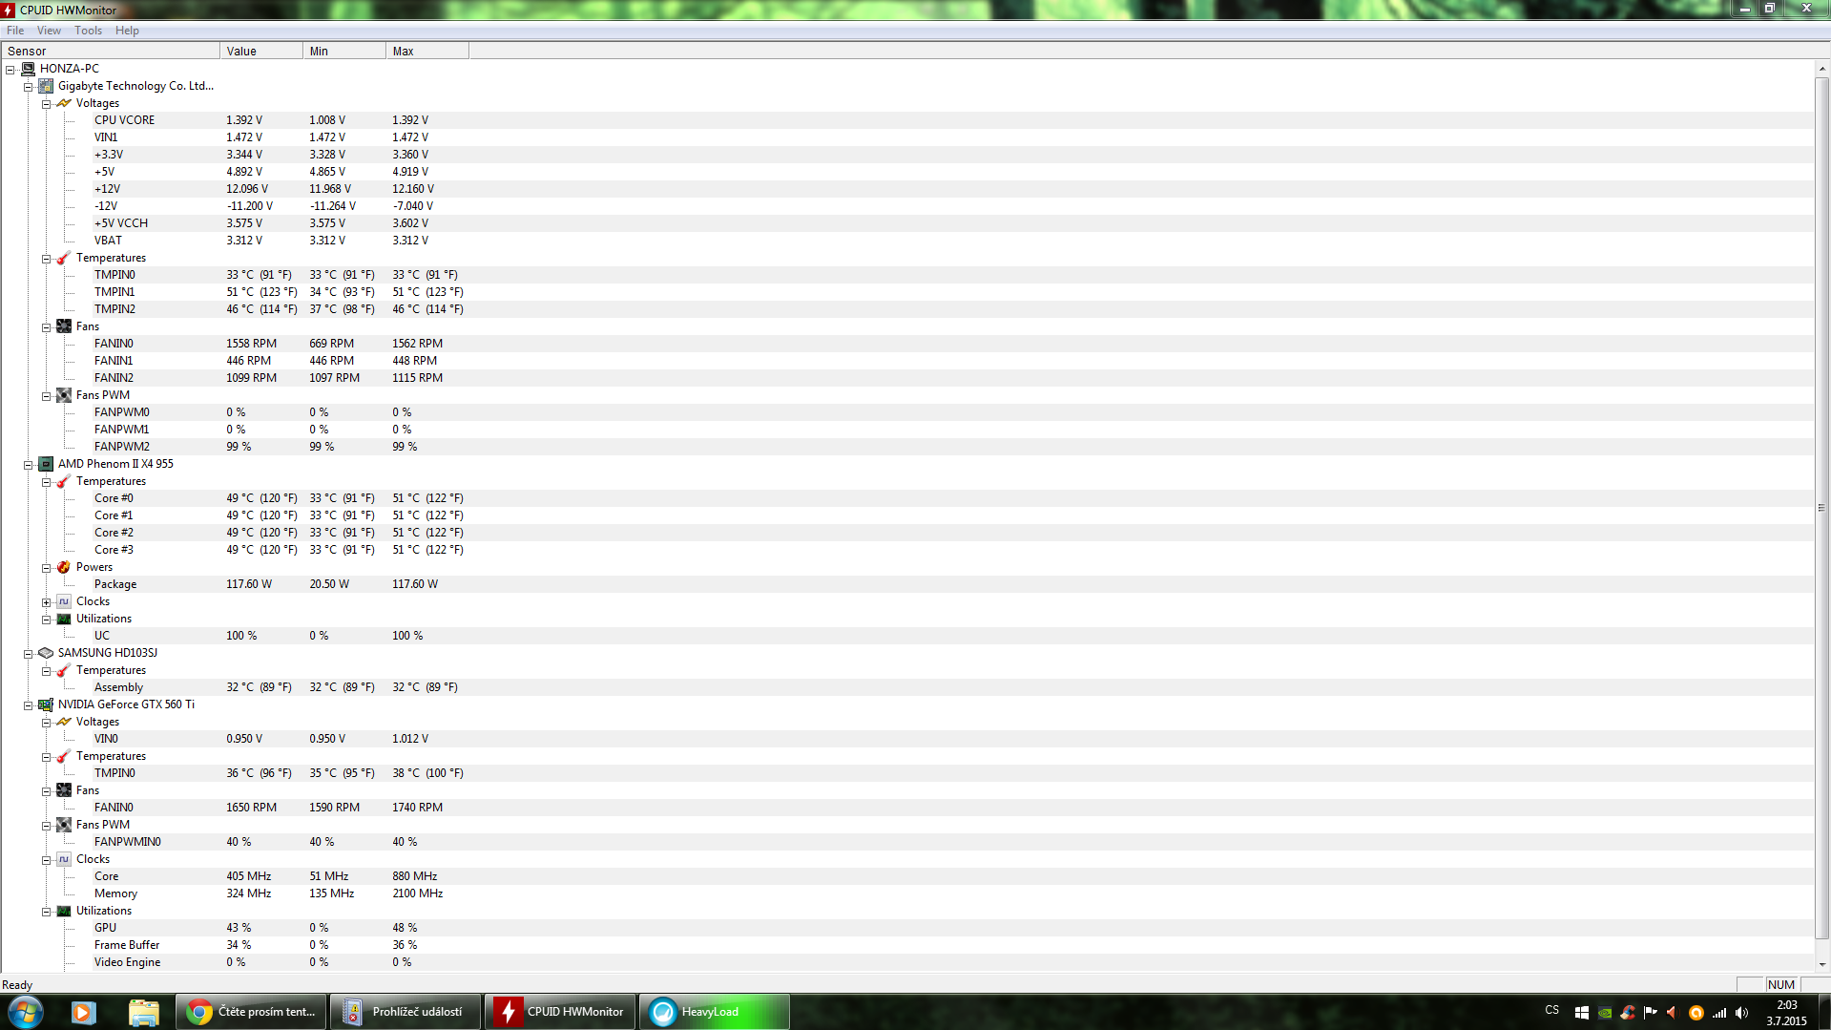Click the NVIDIA Utilizations icon
The width and height of the screenshot is (1831, 1030).
pos(64,911)
